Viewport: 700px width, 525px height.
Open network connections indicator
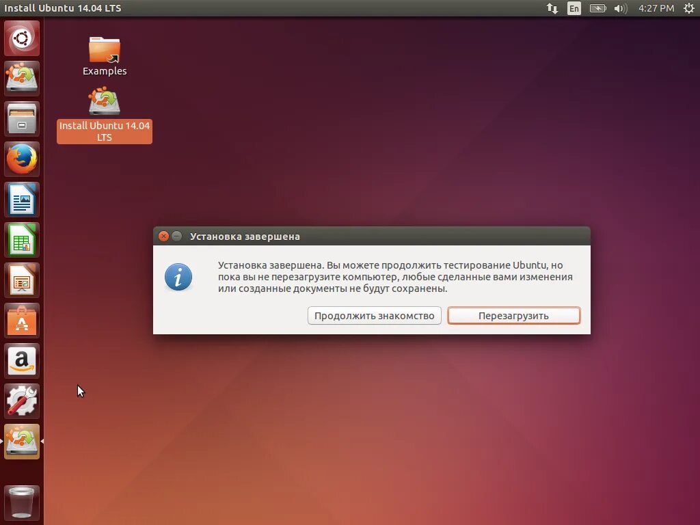pos(552,8)
